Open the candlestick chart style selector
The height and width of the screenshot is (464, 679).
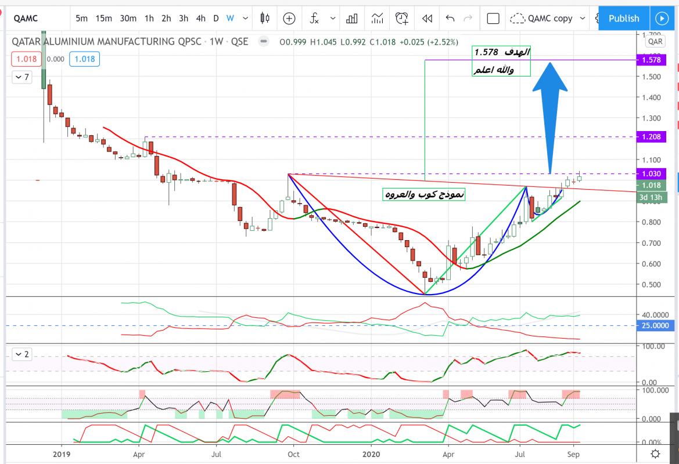click(x=265, y=19)
